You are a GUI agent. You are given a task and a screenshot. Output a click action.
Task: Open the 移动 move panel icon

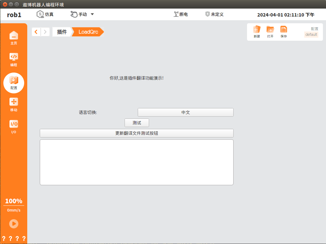(14, 105)
